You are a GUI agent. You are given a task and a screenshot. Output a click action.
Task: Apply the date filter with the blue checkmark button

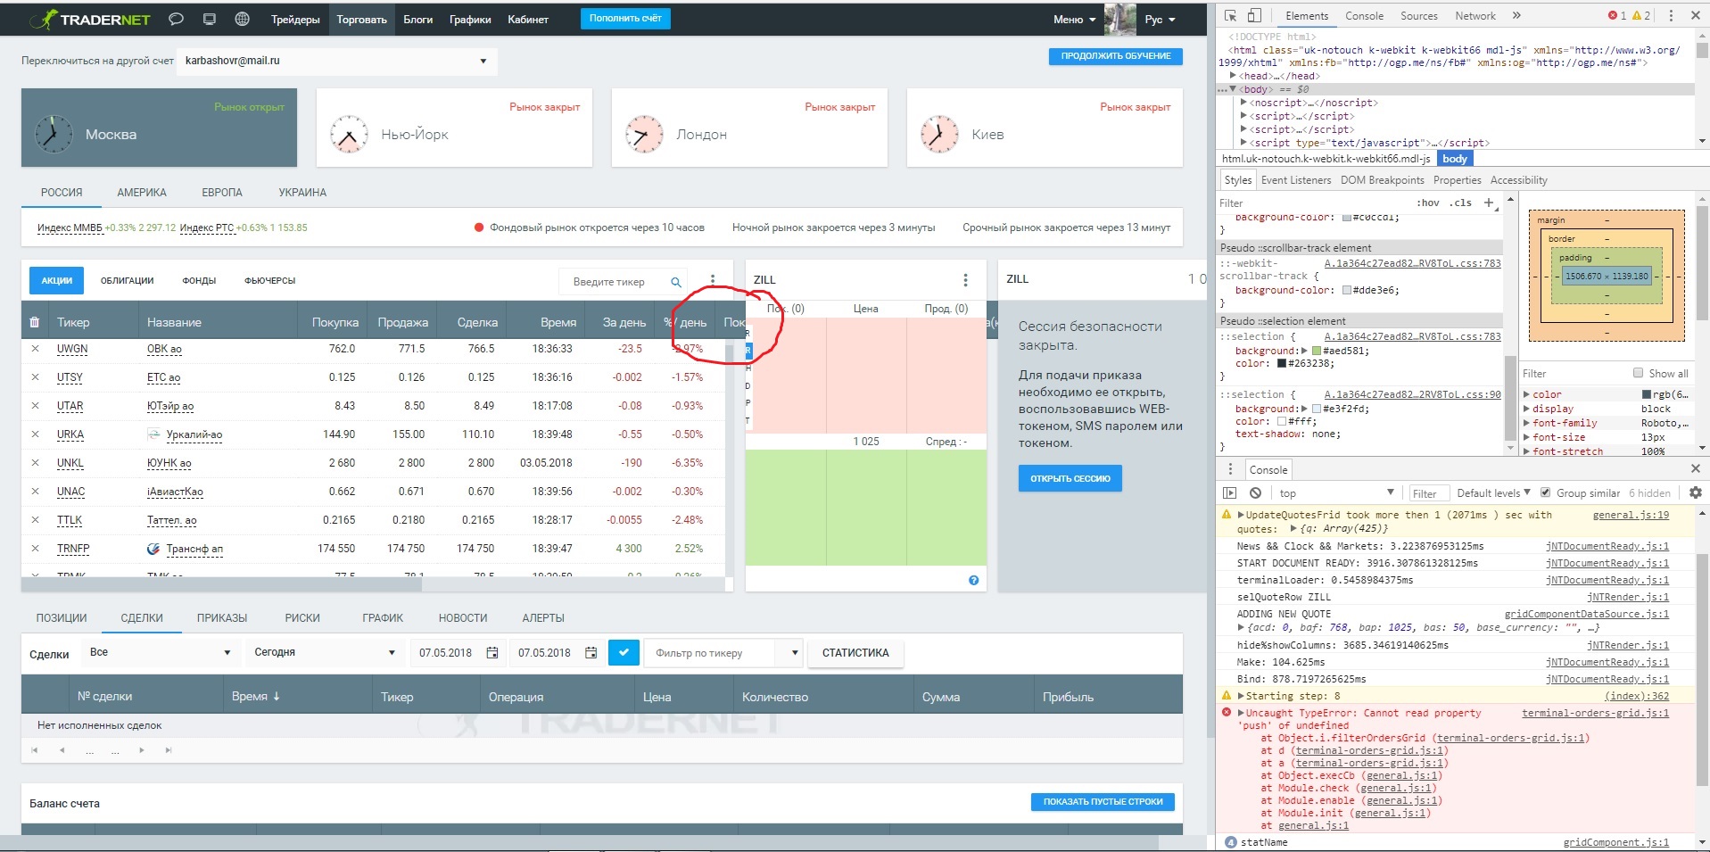click(x=624, y=652)
